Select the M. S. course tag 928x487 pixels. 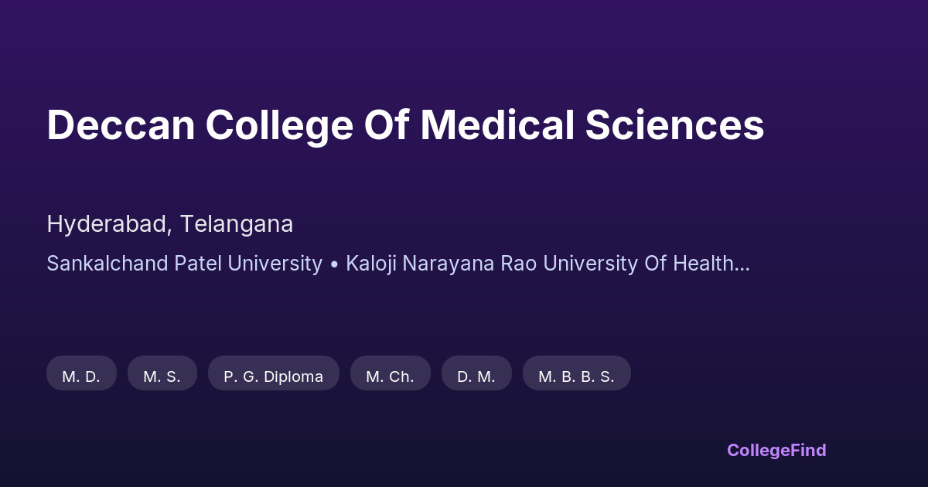coord(162,376)
